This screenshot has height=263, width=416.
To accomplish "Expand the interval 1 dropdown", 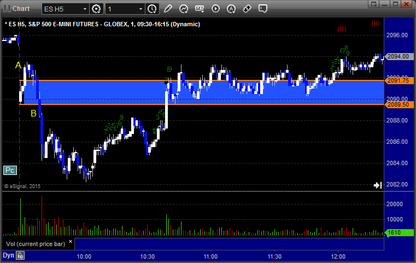I will coord(141,9).
